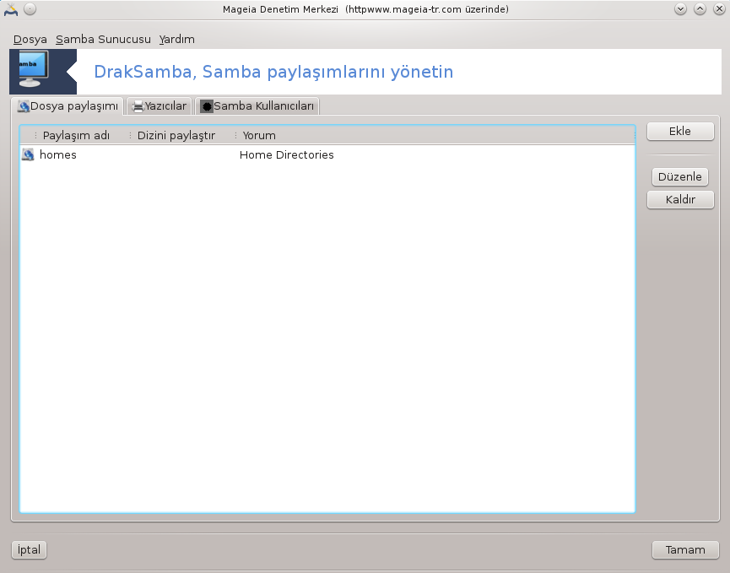Click the round button beside the title bar Mageia icon
This screenshot has width=730, height=573.
[x=30, y=8]
